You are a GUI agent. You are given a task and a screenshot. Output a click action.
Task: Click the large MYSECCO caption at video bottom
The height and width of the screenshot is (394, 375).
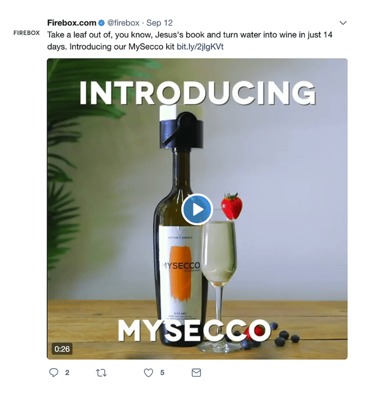tap(195, 331)
